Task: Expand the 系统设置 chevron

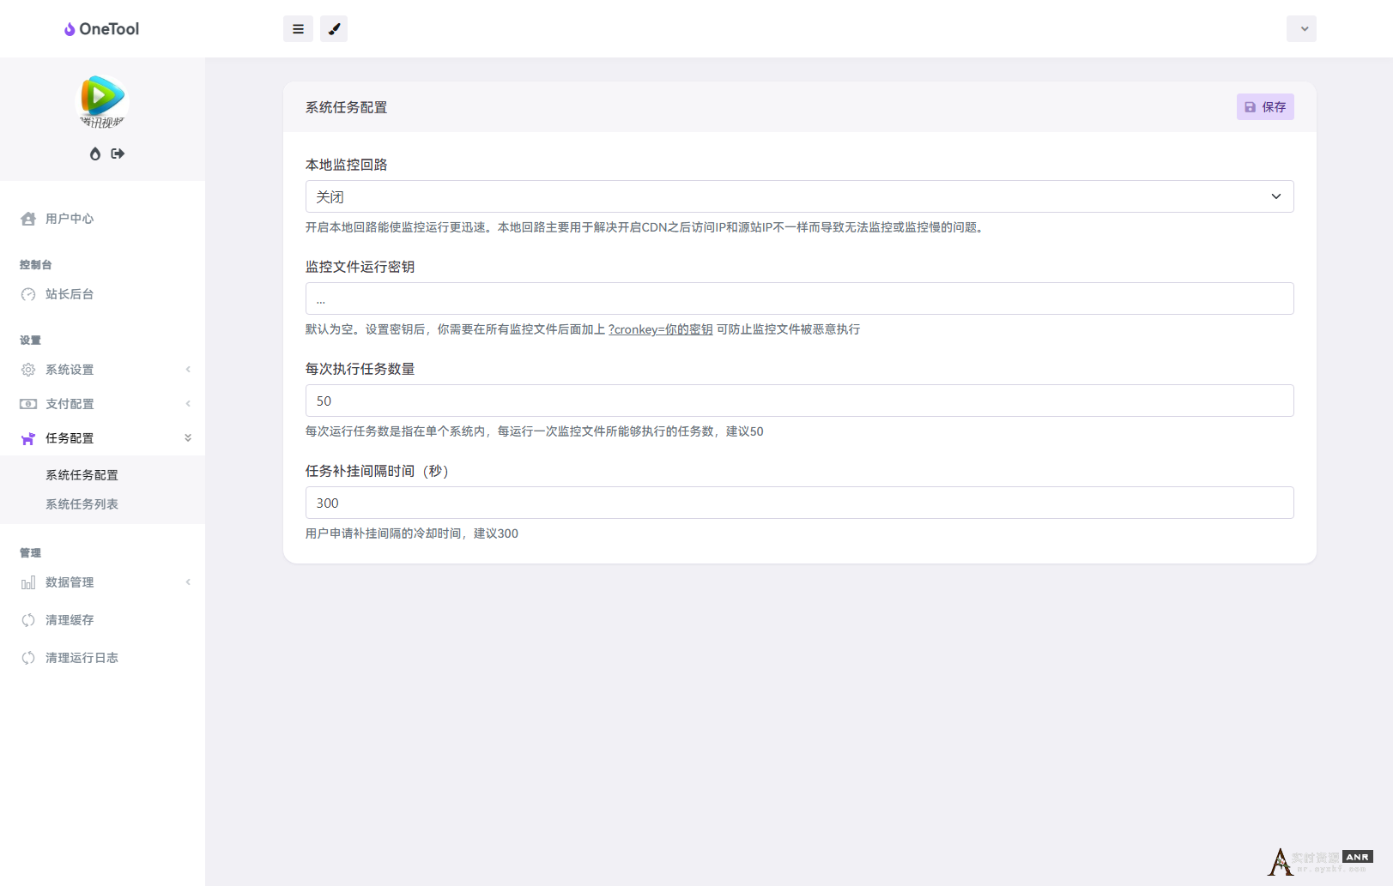Action: (x=188, y=370)
